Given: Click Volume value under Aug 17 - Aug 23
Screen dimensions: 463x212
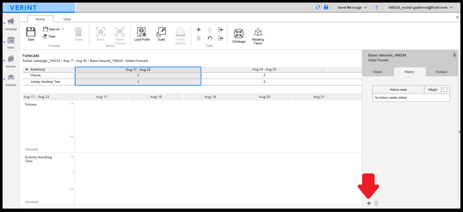Looking at the screenshot, I should pos(138,75).
